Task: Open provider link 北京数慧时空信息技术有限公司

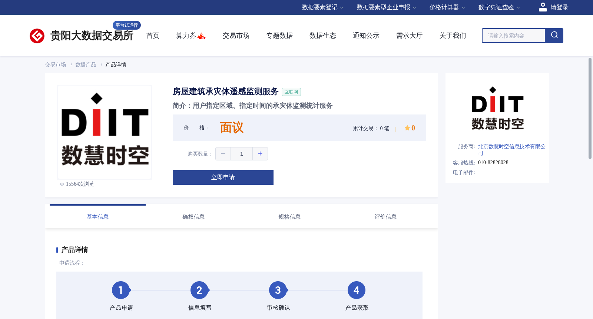Action: tap(511, 150)
